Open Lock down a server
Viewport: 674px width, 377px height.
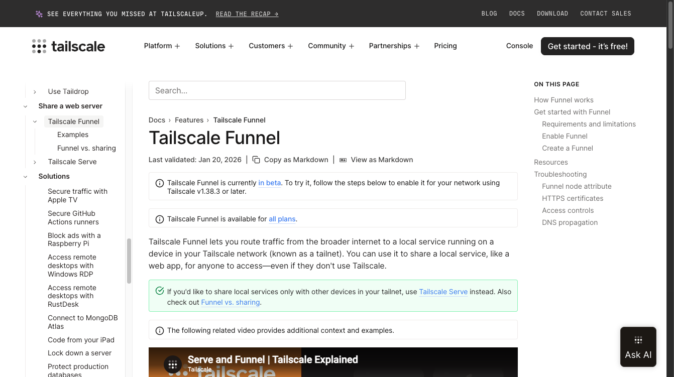tap(79, 353)
